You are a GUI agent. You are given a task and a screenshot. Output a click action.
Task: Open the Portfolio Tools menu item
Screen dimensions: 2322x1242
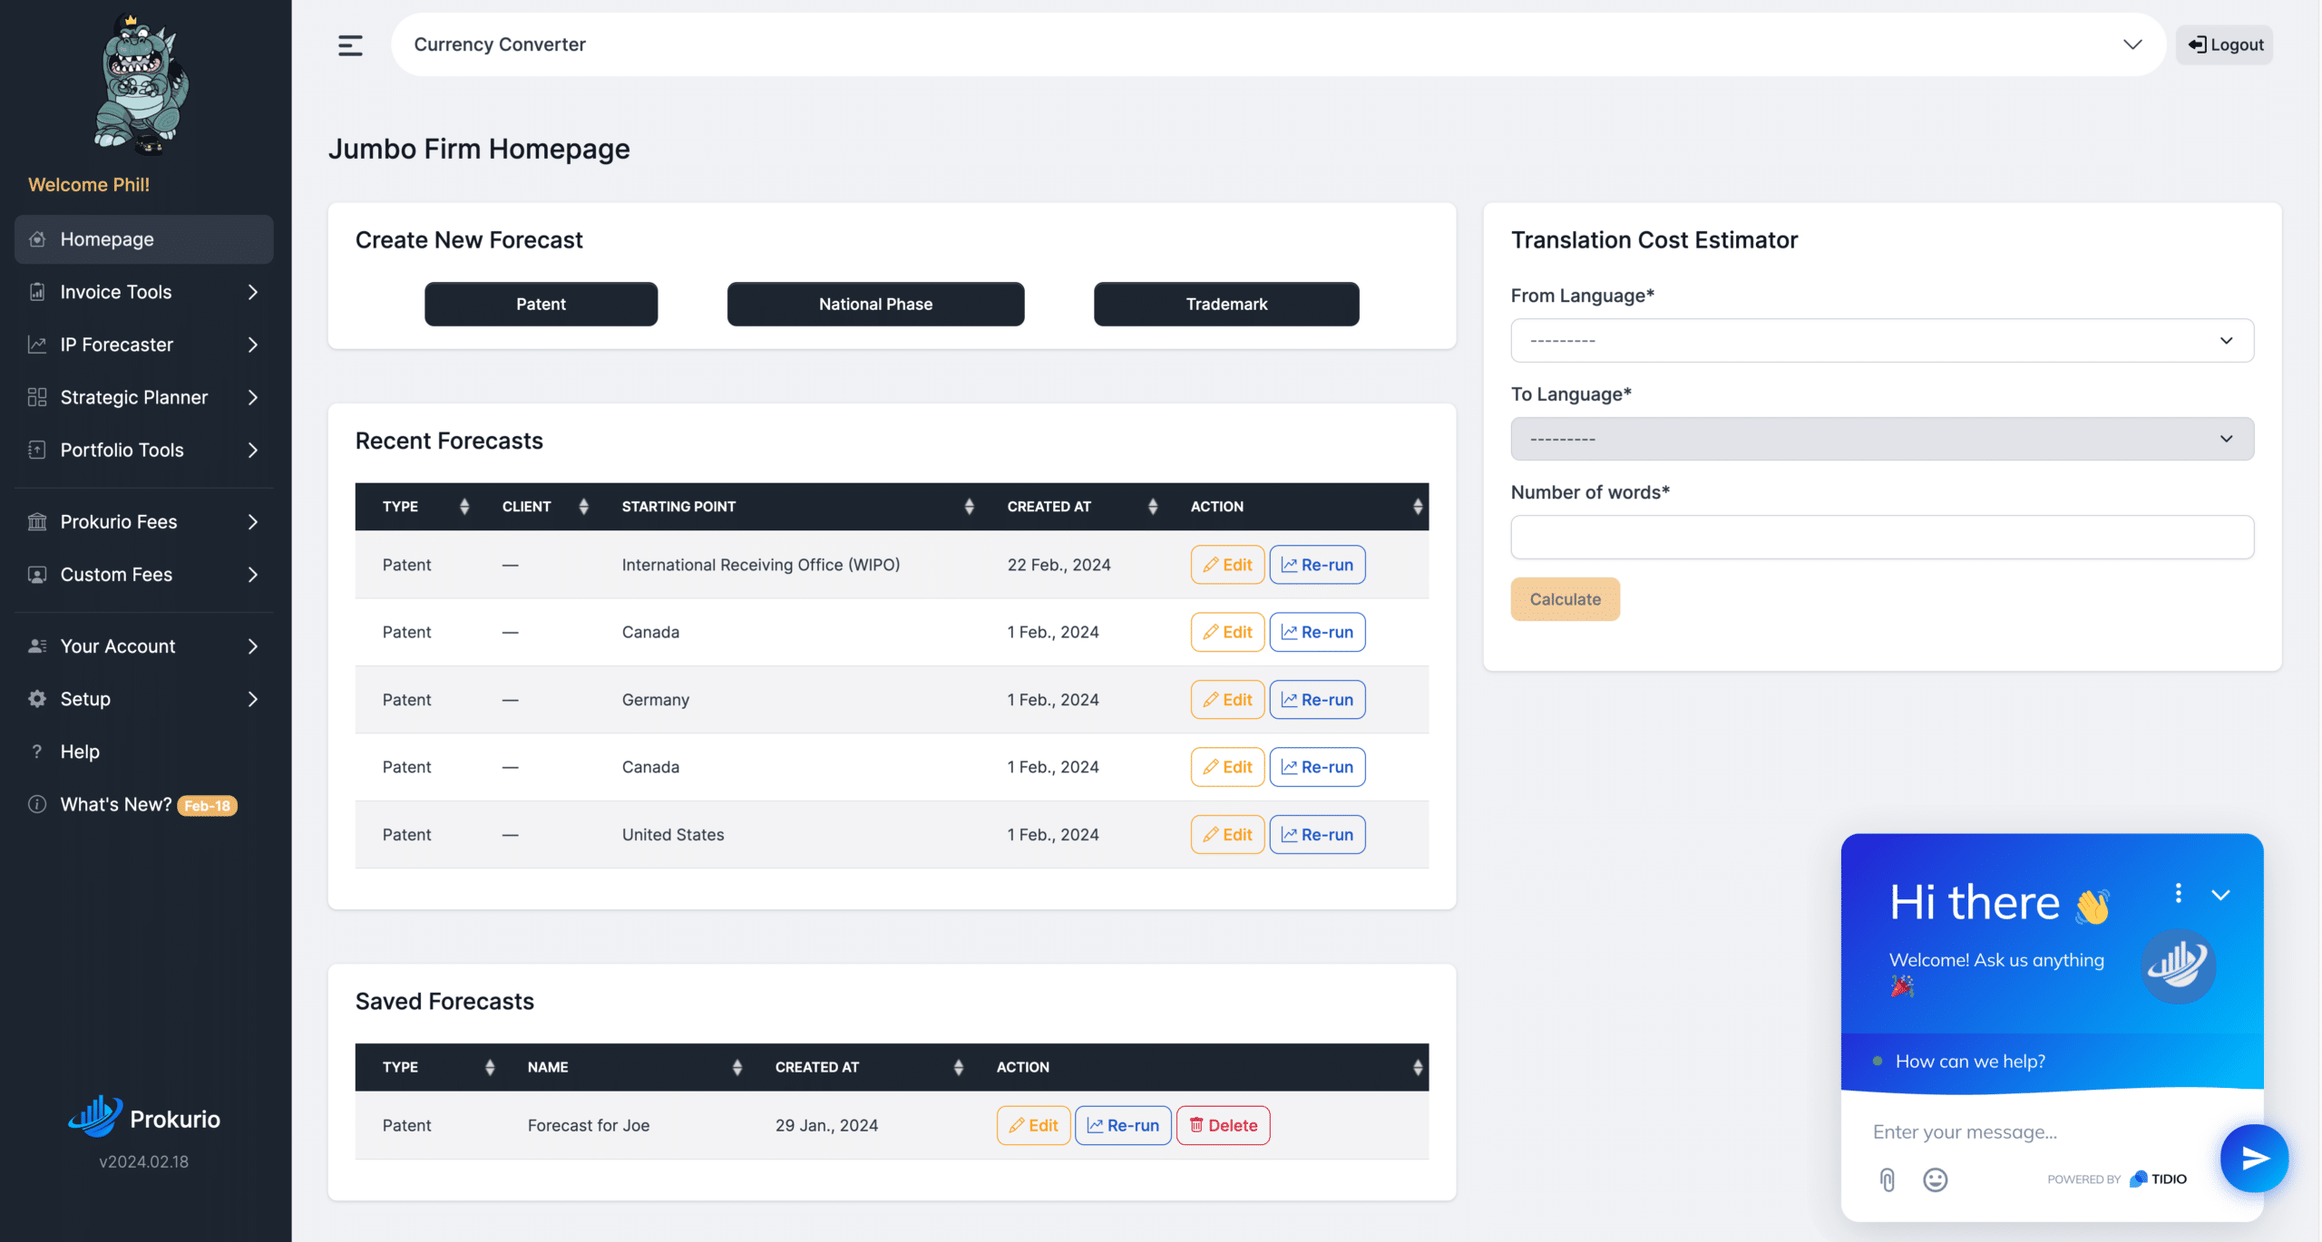[x=143, y=450]
